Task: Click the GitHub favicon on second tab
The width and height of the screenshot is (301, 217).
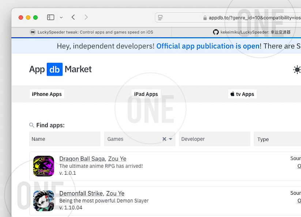Action: click(x=216, y=32)
